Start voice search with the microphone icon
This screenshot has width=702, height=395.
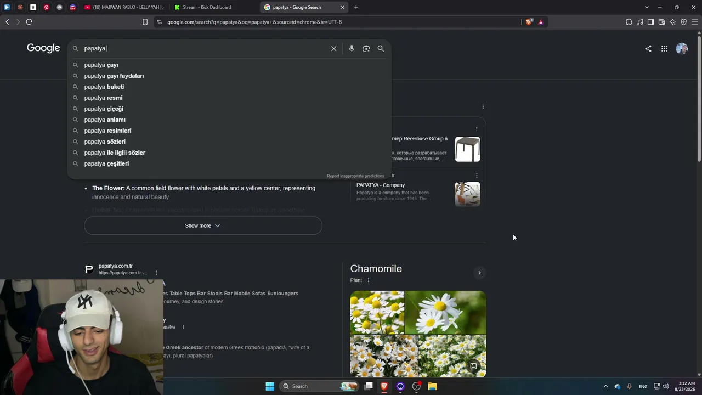(x=352, y=48)
